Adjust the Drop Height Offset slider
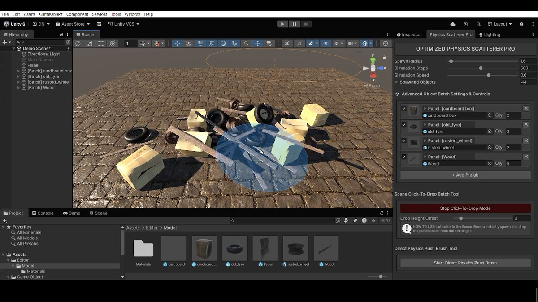This screenshot has height=302, width=538. [x=482, y=218]
